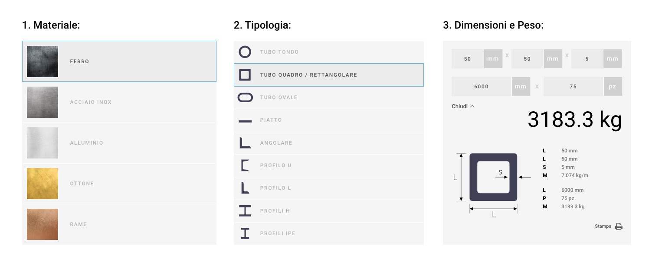Screen dimensions: 652x265
Task: Select Tubo Quadro / Rettangolare type
Action: point(329,75)
